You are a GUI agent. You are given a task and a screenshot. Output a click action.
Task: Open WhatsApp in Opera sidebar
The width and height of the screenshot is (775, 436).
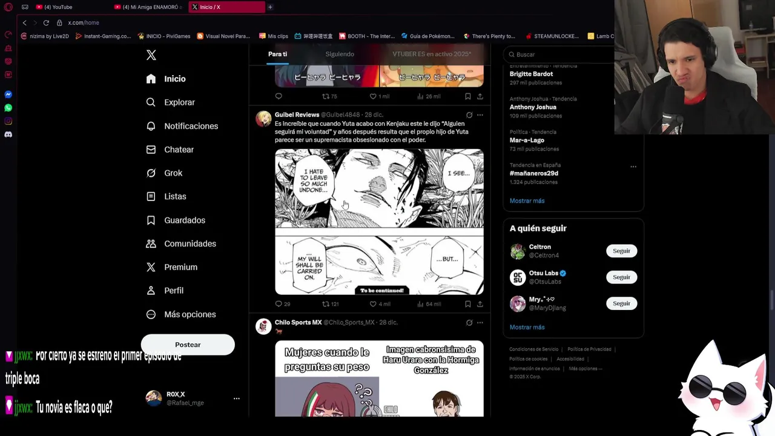[x=8, y=108]
